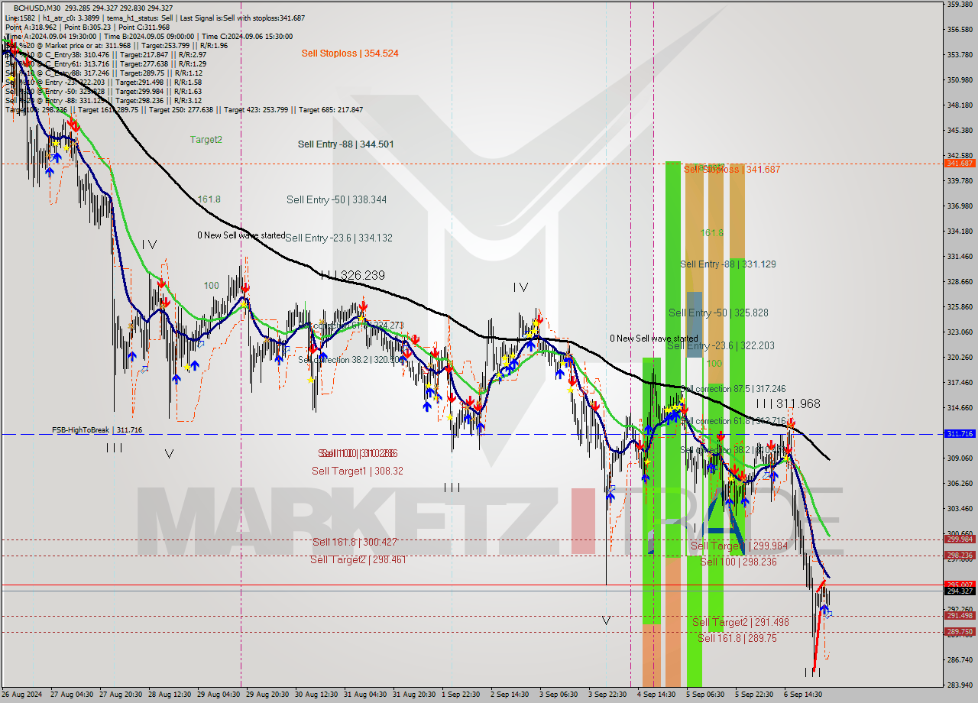978x703 pixels.
Task: Click the 'Sell 100 | 298.236' label
Action: coord(738,562)
